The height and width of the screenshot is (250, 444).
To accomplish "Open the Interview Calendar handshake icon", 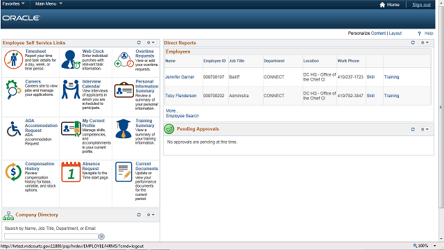I will (x=71, y=90).
